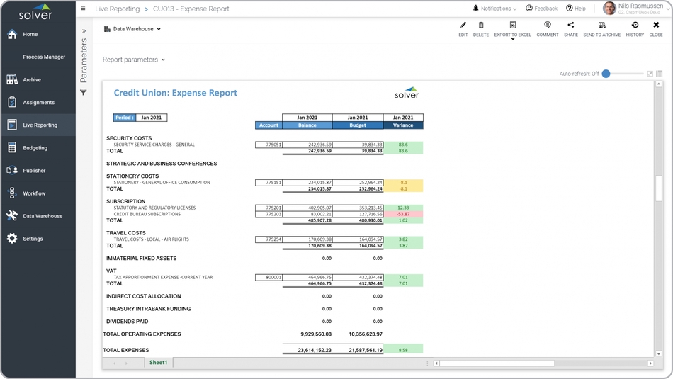The image size is (673, 379).
Task: Switch to the Sheet1 tab
Action: click(158, 363)
